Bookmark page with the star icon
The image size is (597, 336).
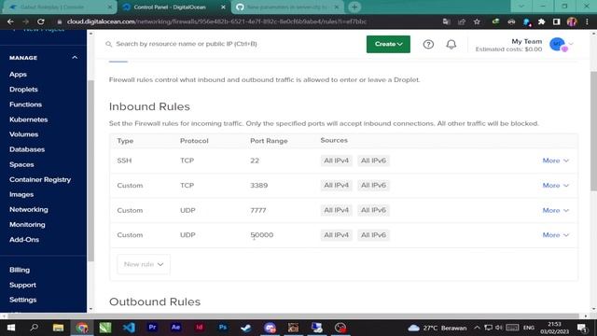(477, 21)
